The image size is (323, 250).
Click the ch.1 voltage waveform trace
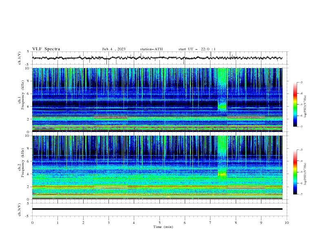pos(157,58)
